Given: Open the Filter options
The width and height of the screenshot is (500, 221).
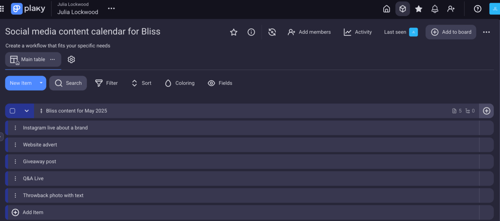Looking at the screenshot, I should pyautogui.click(x=106, y=83).
